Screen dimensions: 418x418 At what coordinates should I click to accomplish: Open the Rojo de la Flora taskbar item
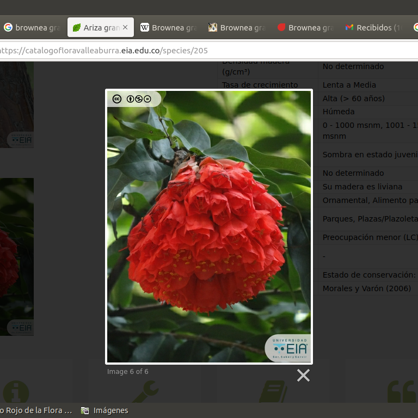[x=35, y=410]
